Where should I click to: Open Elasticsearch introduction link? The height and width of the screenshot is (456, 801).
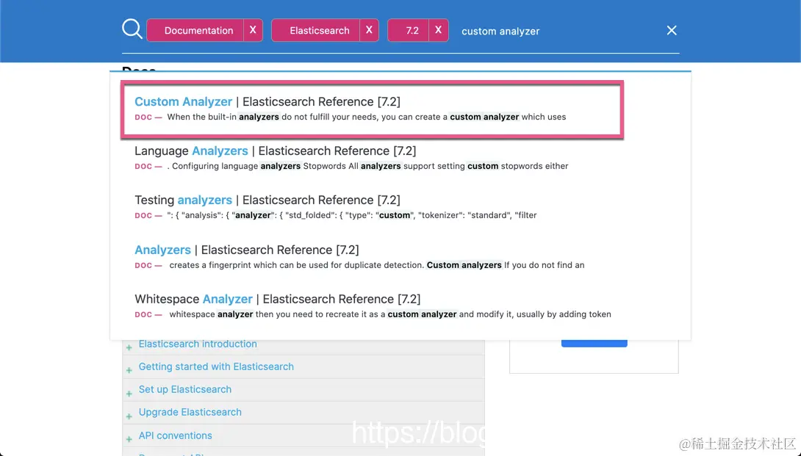pos(198,344)
